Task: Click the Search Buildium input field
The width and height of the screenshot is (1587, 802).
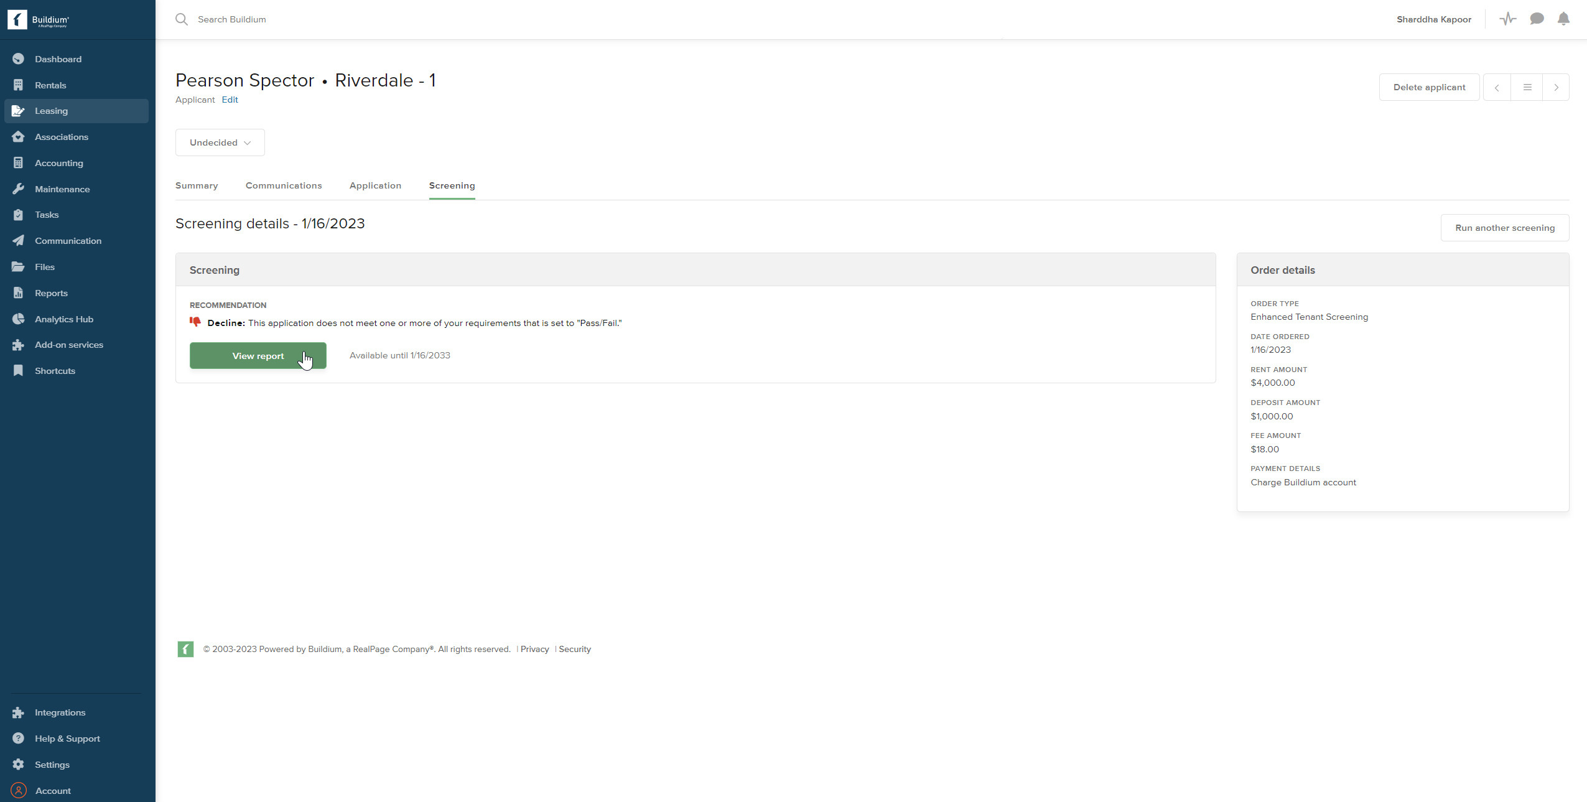Action: click(x=231, y=19)
